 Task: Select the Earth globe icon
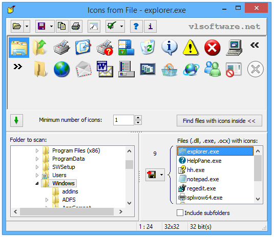click(61, 69)
